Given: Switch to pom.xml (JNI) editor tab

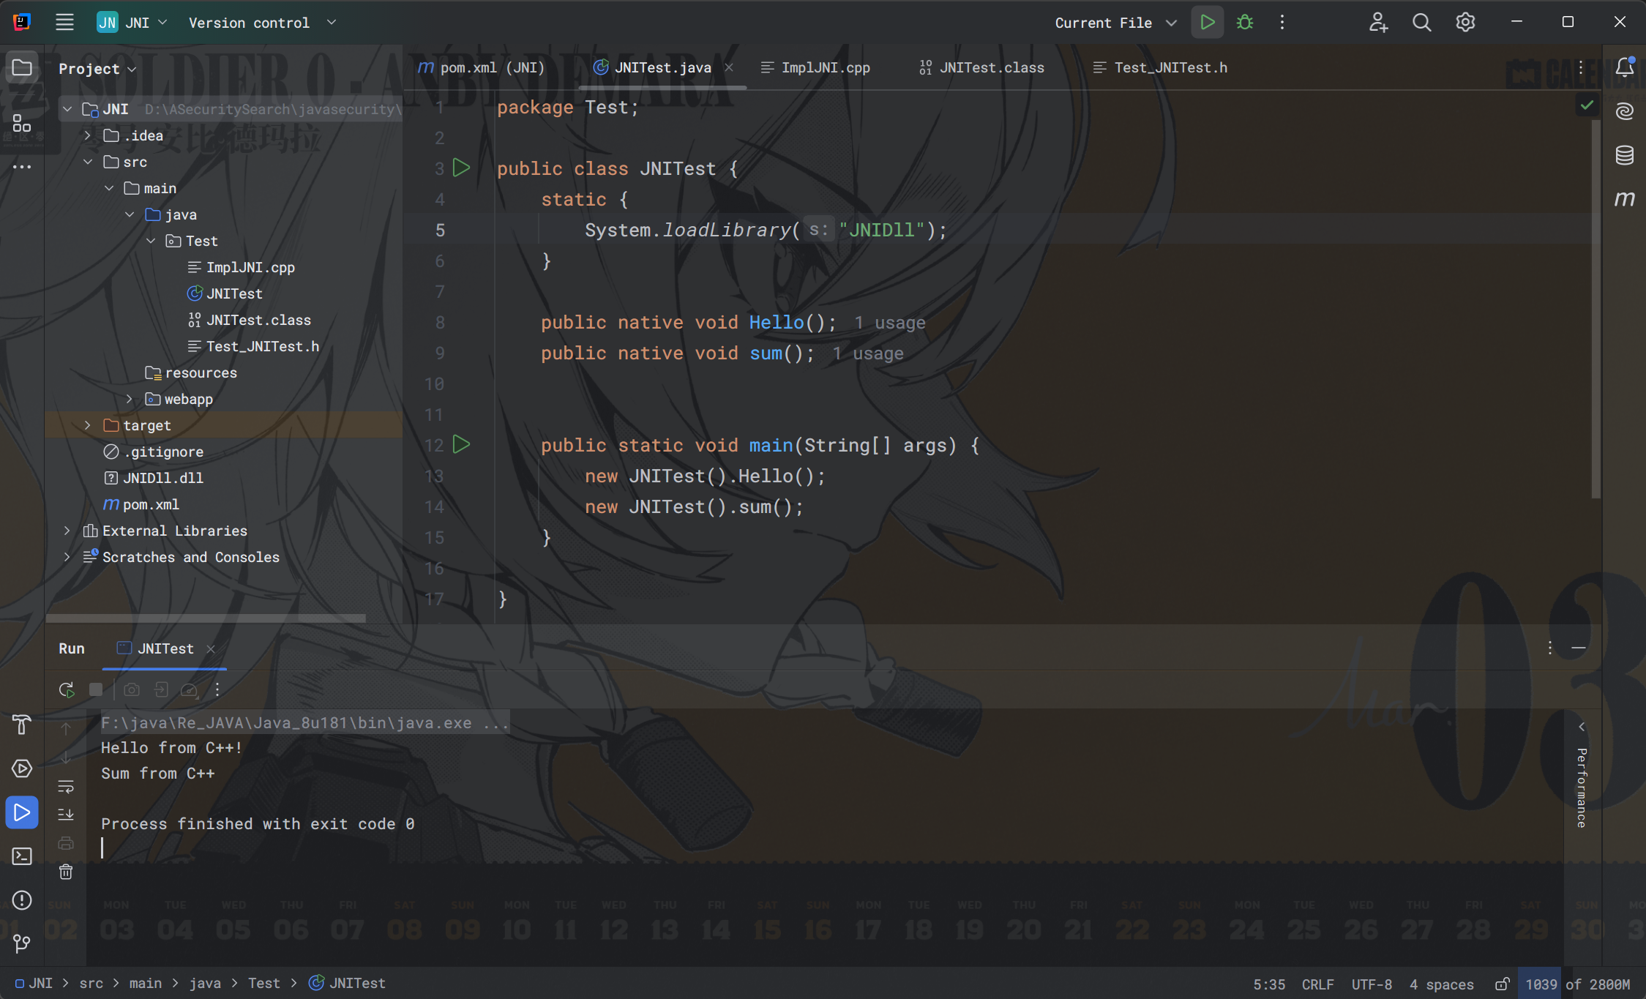Looking at the screenshot, I should pyautogui.click(x=481, y=67).
